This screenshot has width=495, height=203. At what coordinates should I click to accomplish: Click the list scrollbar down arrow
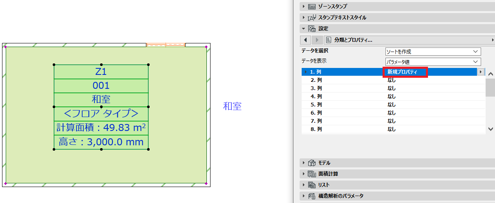[x=491, y=129]
